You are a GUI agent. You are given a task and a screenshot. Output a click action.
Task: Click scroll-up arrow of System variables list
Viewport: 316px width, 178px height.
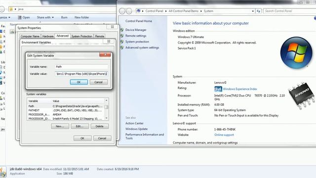[107, 100]
